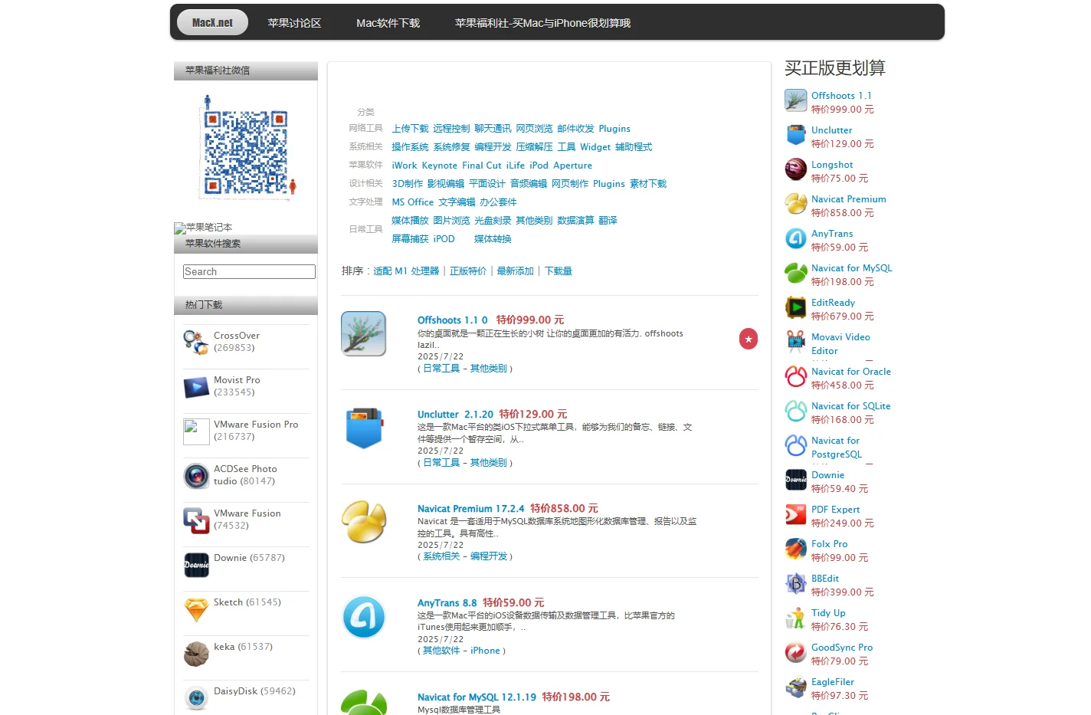Open the 素材下载 category link
The image size is (1091, 715).
click(x=648, y=184)
